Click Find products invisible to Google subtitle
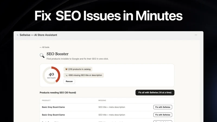The width and height of the screenshot is (217, 122). [x=78, y=59]
